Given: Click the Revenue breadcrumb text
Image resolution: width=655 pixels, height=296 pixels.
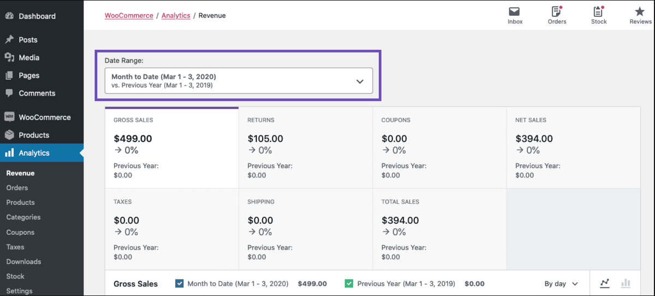Looking at the screenshot, I should point(212,16).
